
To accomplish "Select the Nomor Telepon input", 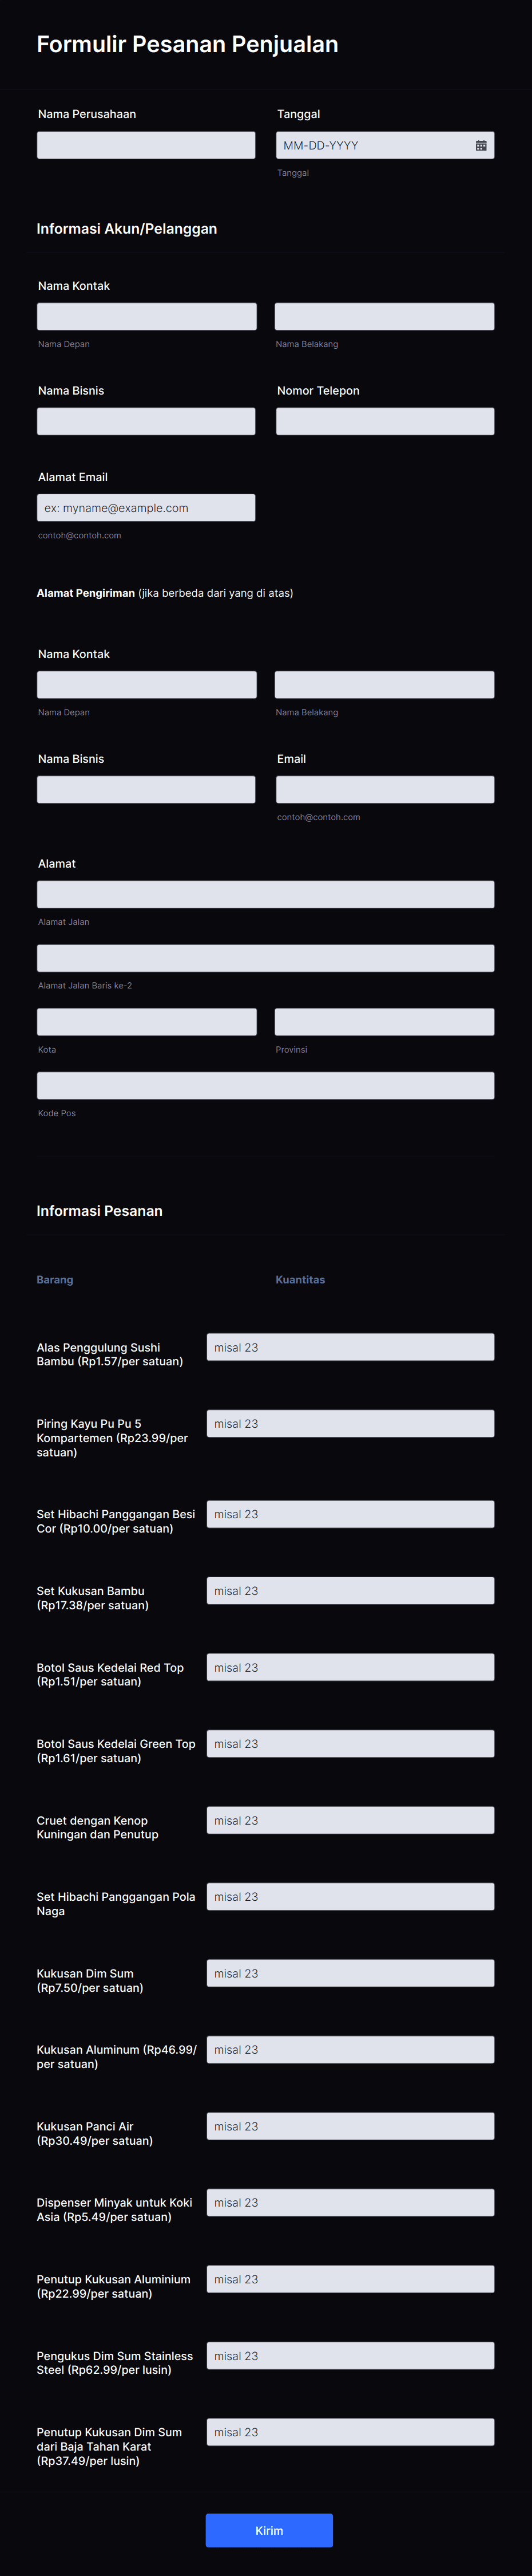I will pos(384,421).
